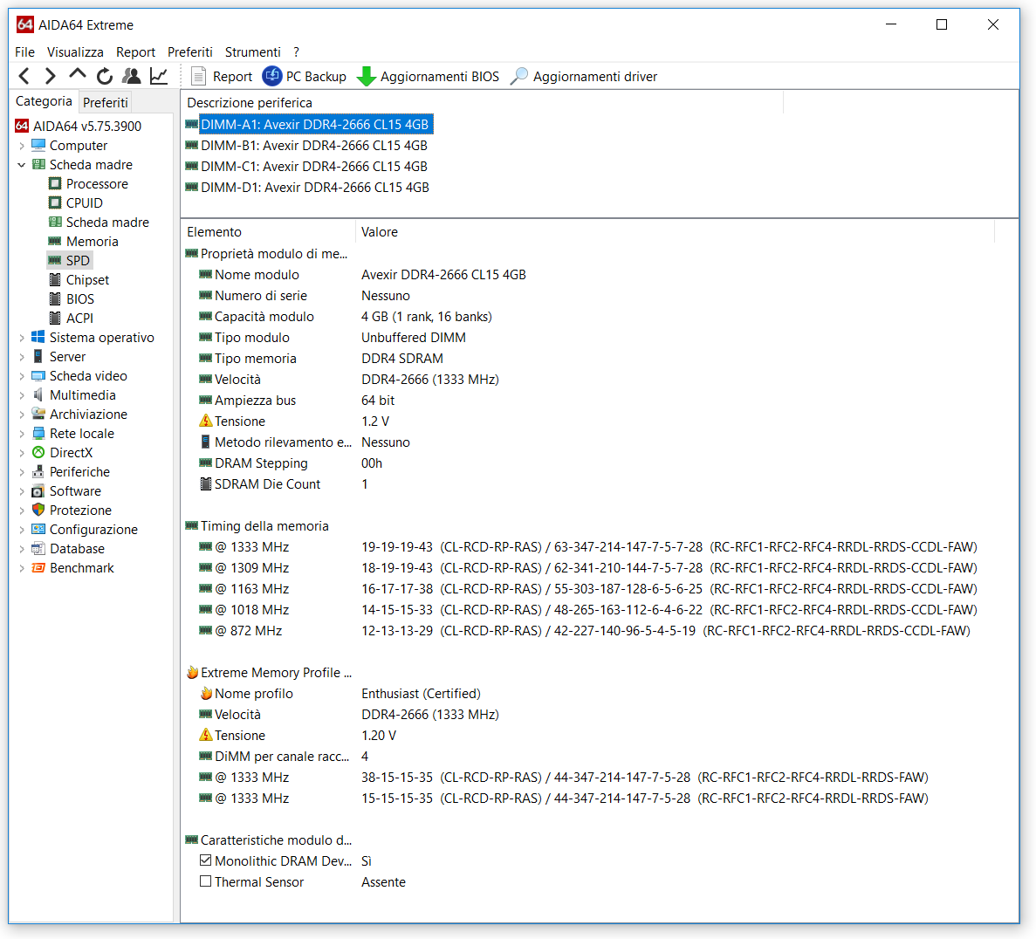Navigate up one level with the up arrow icon
The width and height of the screenshot is (1036, 939).
pos(78,75)
